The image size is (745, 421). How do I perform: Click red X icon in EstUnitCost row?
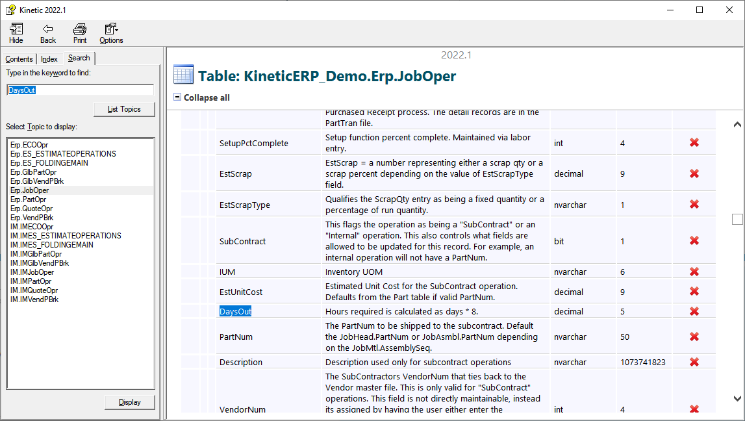point(694,291)
